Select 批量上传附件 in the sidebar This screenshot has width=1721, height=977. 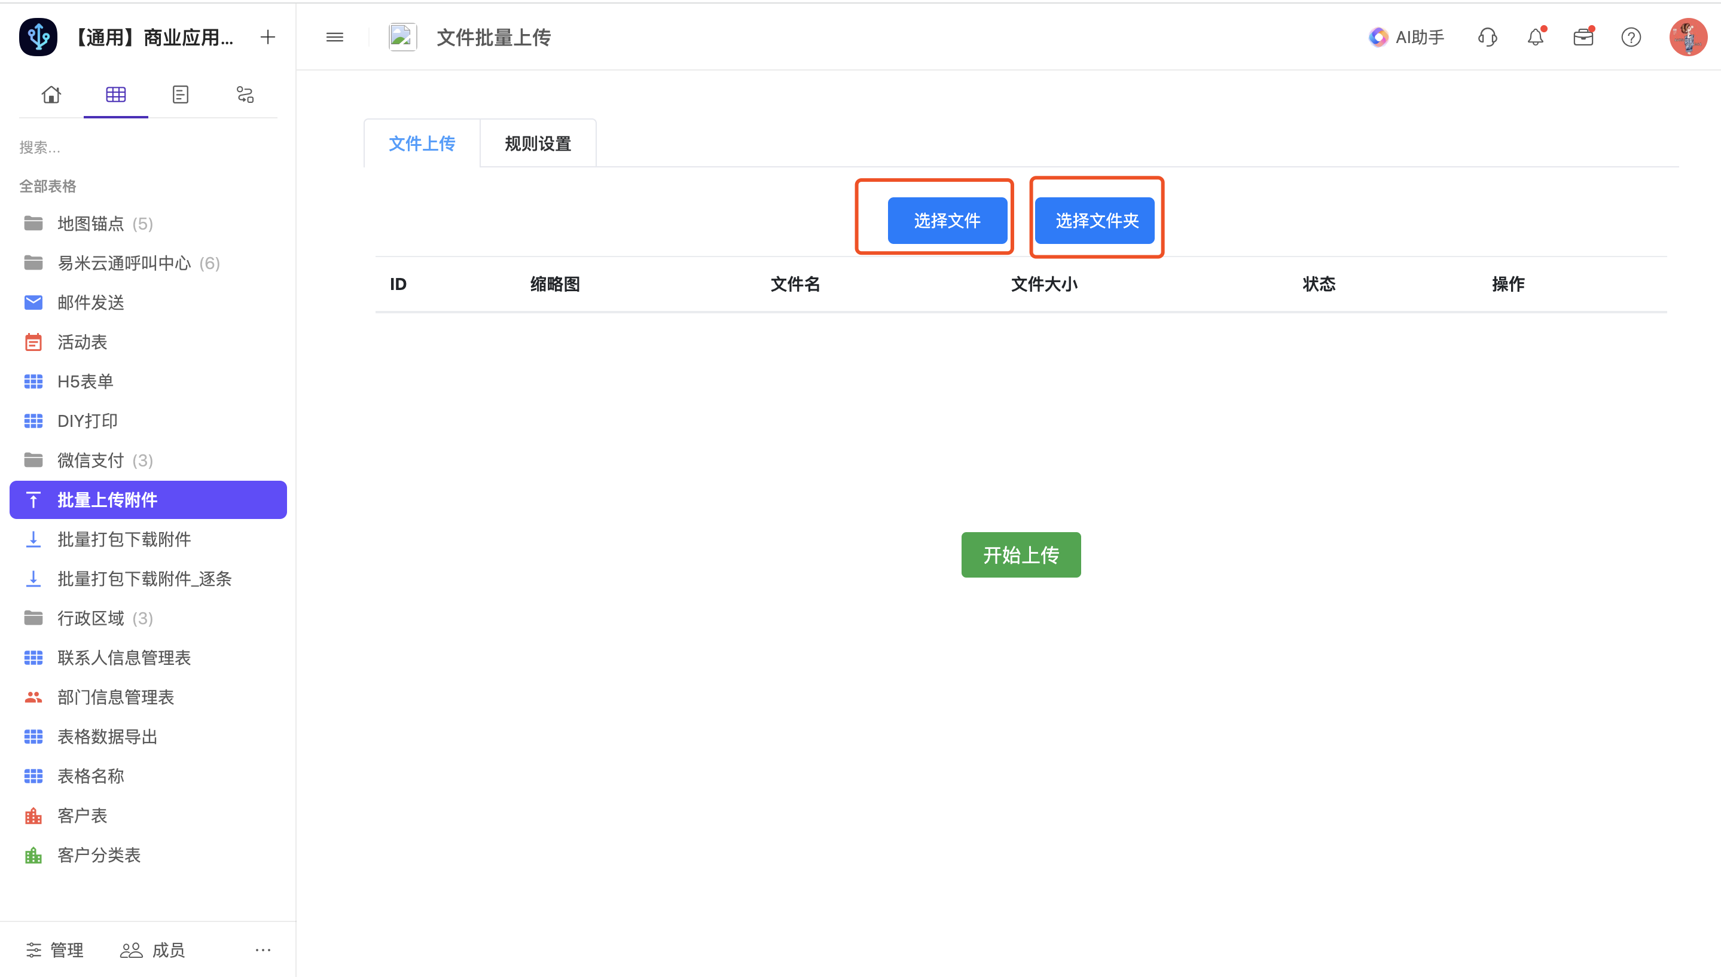[148, 500]
